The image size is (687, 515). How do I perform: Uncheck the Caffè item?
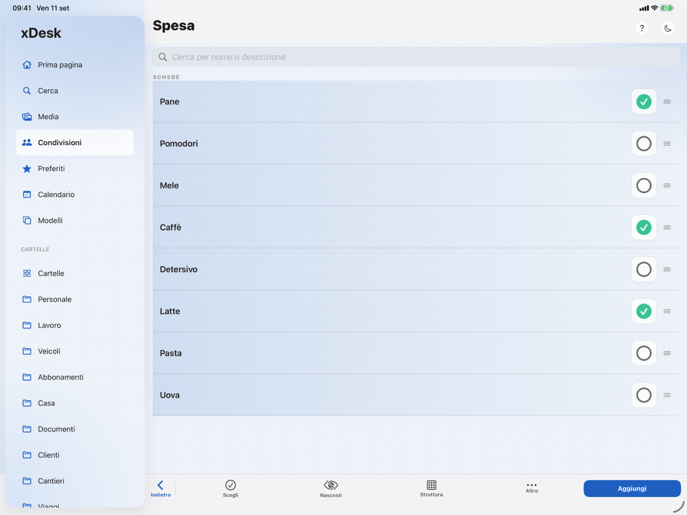click(644, 228)
